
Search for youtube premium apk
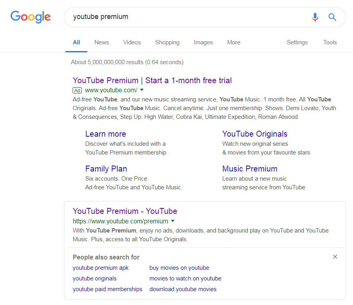click(100, 268)
